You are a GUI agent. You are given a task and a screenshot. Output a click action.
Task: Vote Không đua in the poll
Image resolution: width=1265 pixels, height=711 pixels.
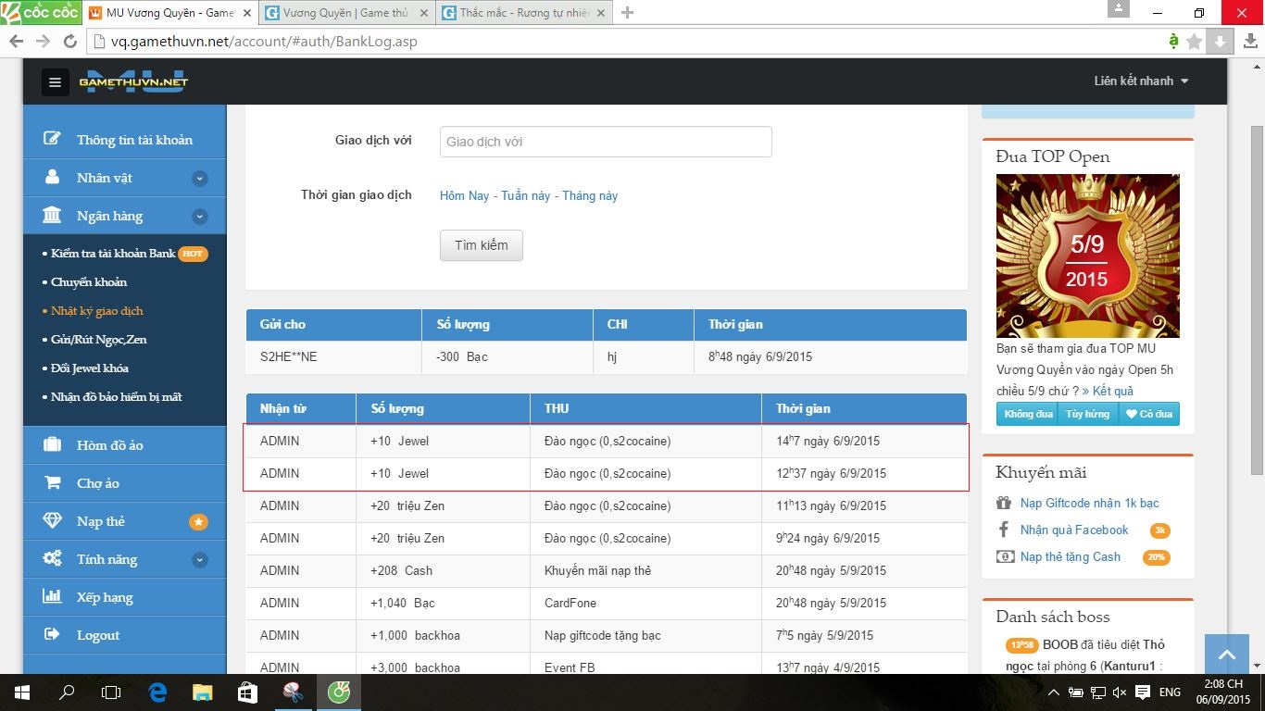(1028, 414)
